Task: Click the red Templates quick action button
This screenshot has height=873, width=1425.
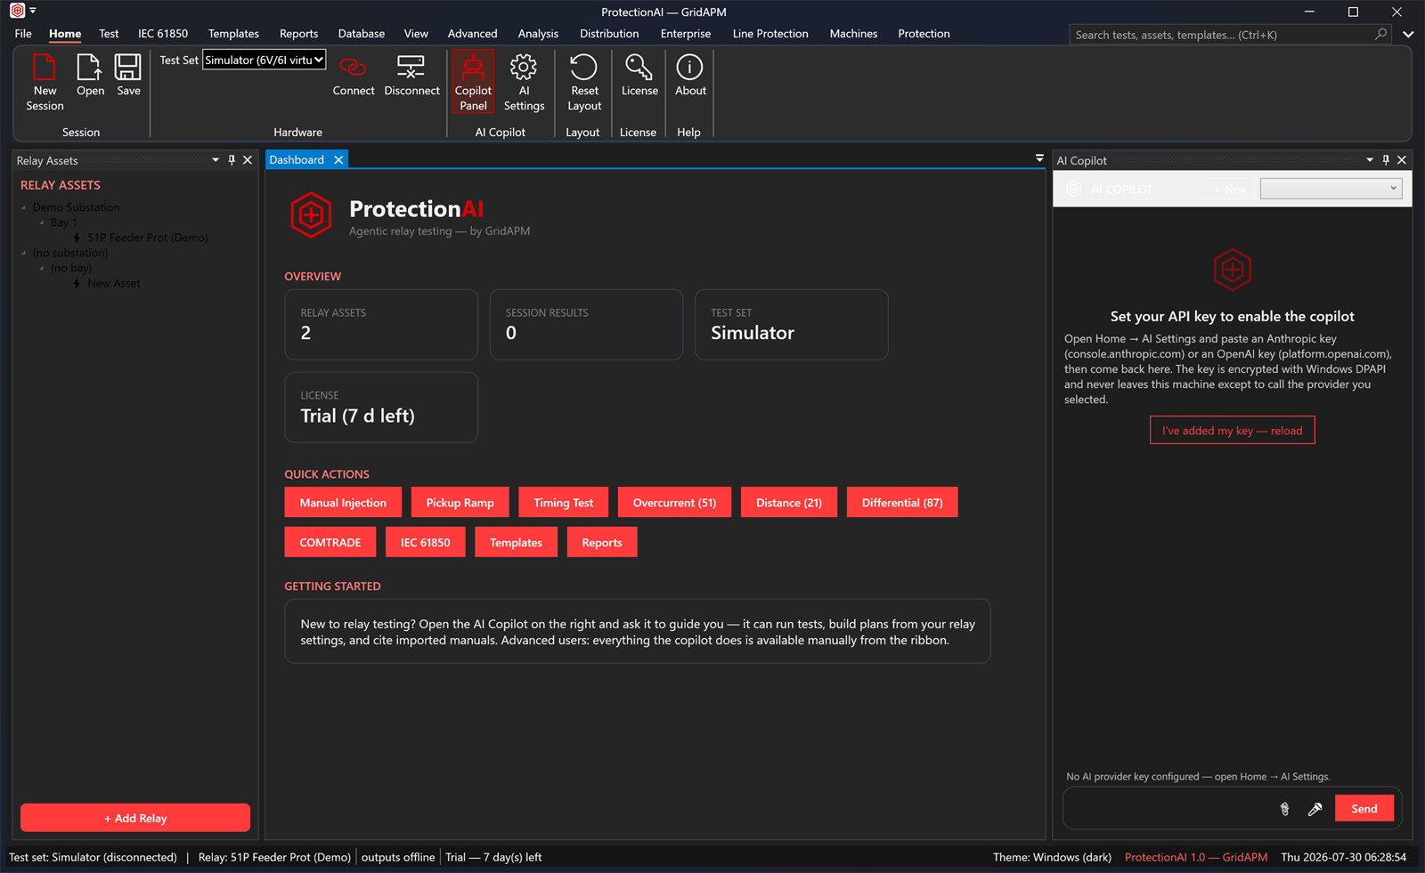Action: pos(516,542)
